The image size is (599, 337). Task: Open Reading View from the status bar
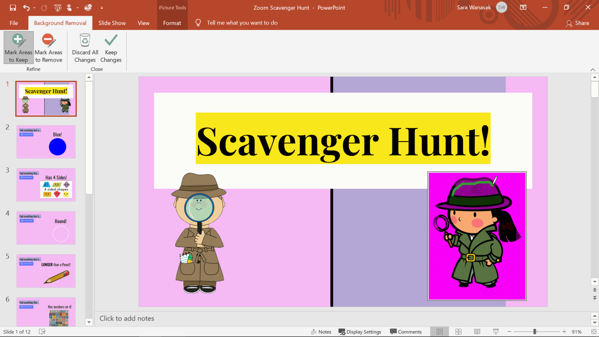click(477, 332)
